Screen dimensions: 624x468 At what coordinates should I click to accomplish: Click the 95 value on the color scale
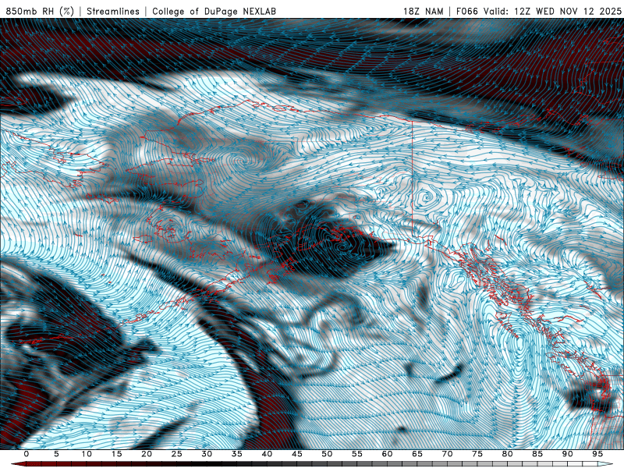point(597,454)
